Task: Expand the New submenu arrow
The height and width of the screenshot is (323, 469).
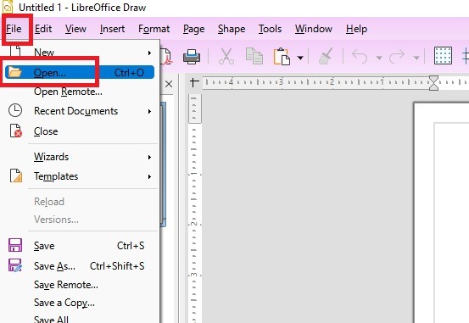Action: coord(149,53)
